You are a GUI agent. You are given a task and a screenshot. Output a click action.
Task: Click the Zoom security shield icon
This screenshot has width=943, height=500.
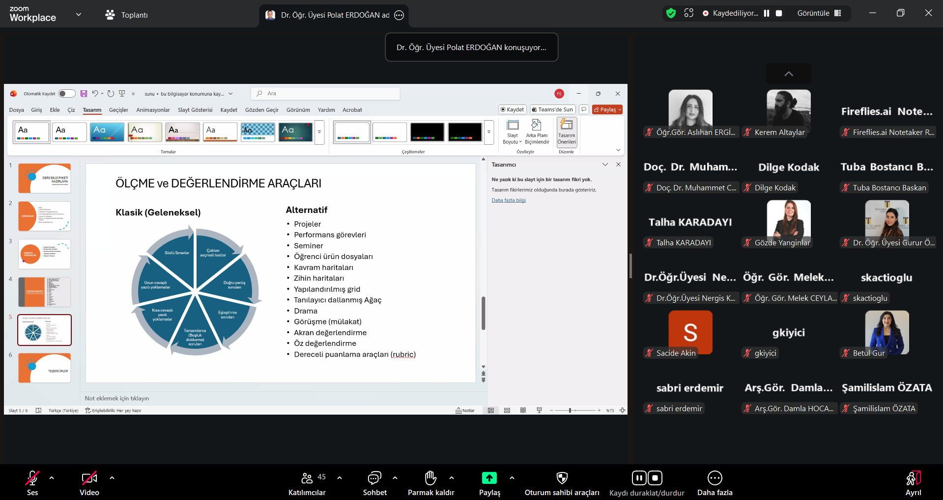(x=671, y=13)
